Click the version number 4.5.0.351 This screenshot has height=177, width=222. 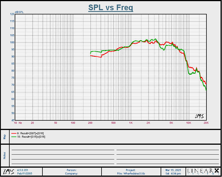(23, 170)
